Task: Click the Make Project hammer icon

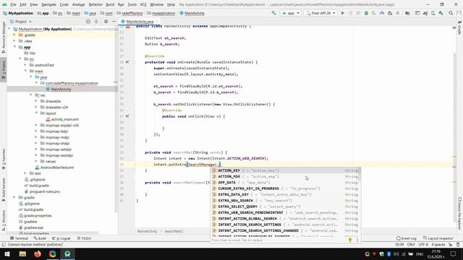Action: click(x=273, y=13)
